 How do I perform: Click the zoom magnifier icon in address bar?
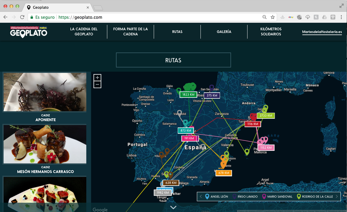click(264, 17)
